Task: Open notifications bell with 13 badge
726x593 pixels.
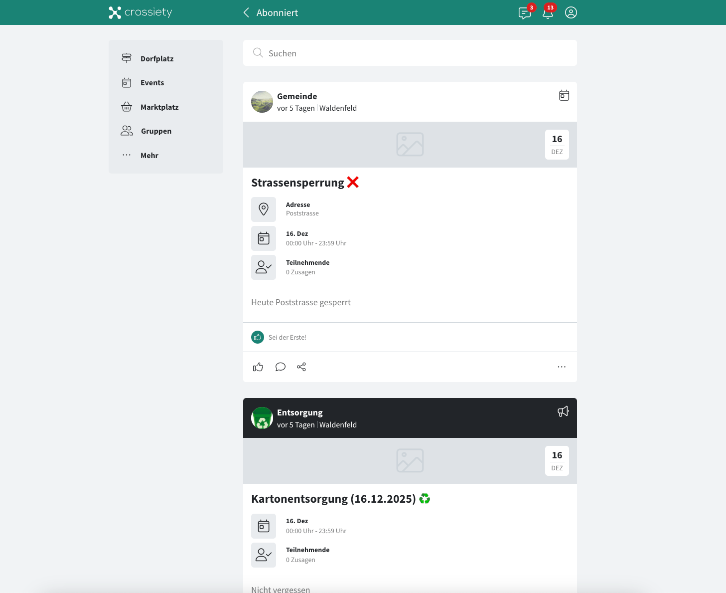Action: coord(548,13)
